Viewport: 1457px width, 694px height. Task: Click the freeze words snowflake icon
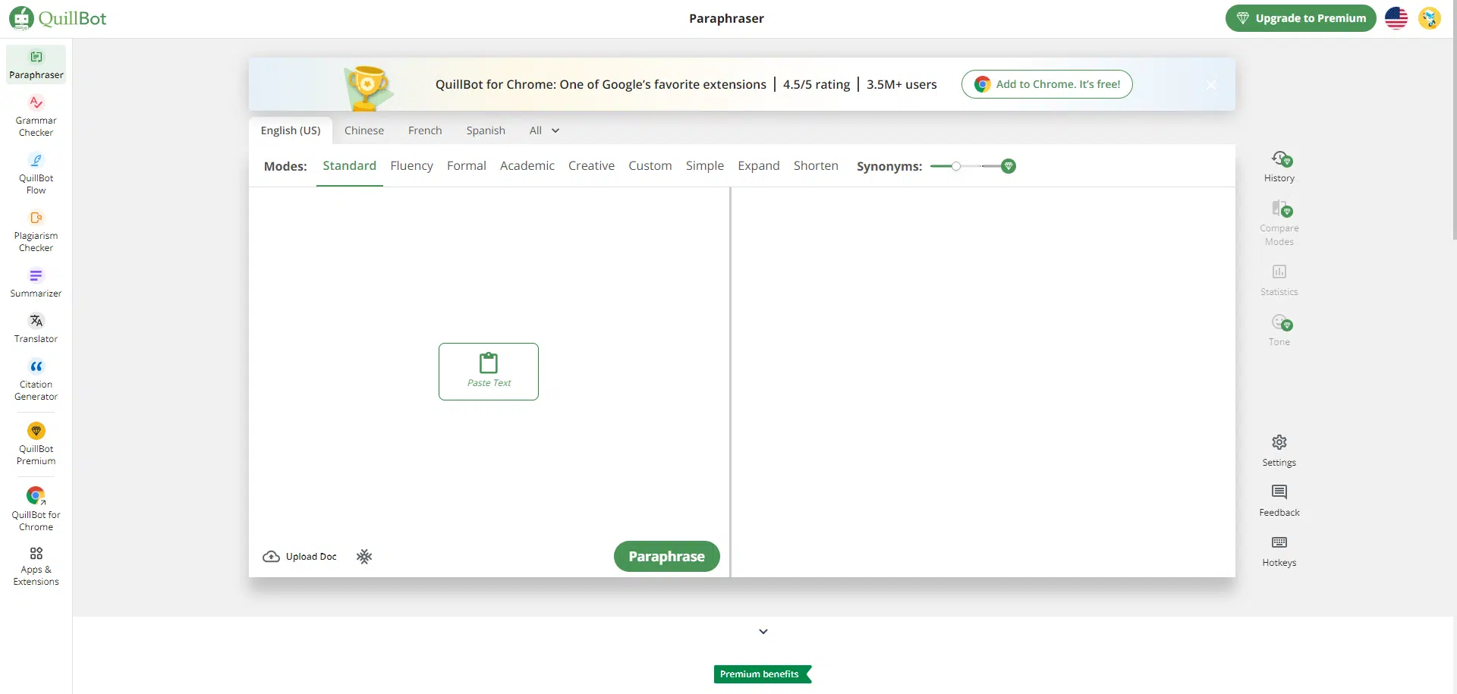click(364, 557)
